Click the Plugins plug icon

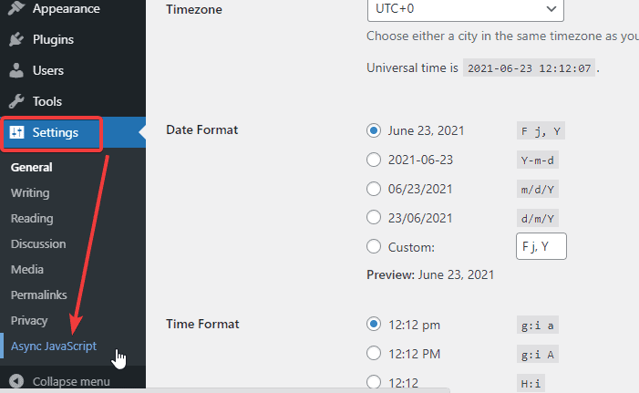point(16,39)
